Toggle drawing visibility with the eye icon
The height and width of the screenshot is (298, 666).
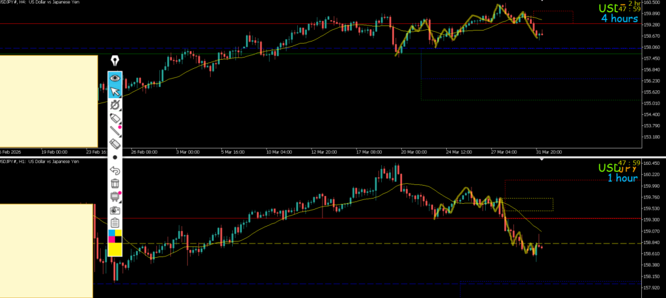coord(115,78)
